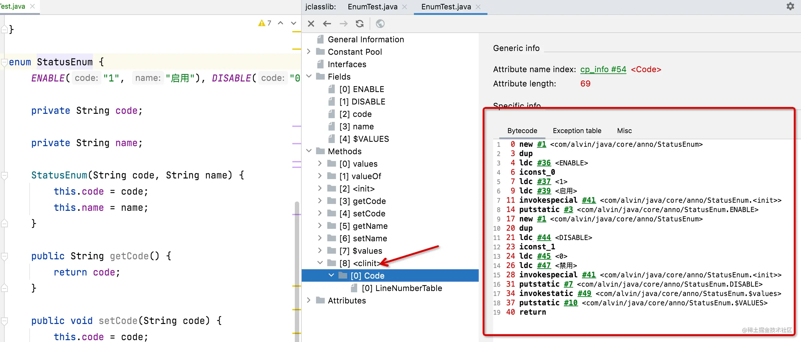Click the back arrow in jclasslib toolbar
This screenshot has width=801, height=342.
click(x=327, y=24)
